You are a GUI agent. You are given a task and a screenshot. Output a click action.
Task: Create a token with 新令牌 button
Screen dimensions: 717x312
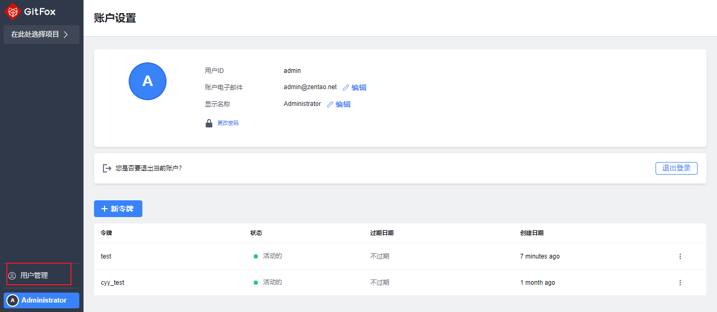pos(118,209)
